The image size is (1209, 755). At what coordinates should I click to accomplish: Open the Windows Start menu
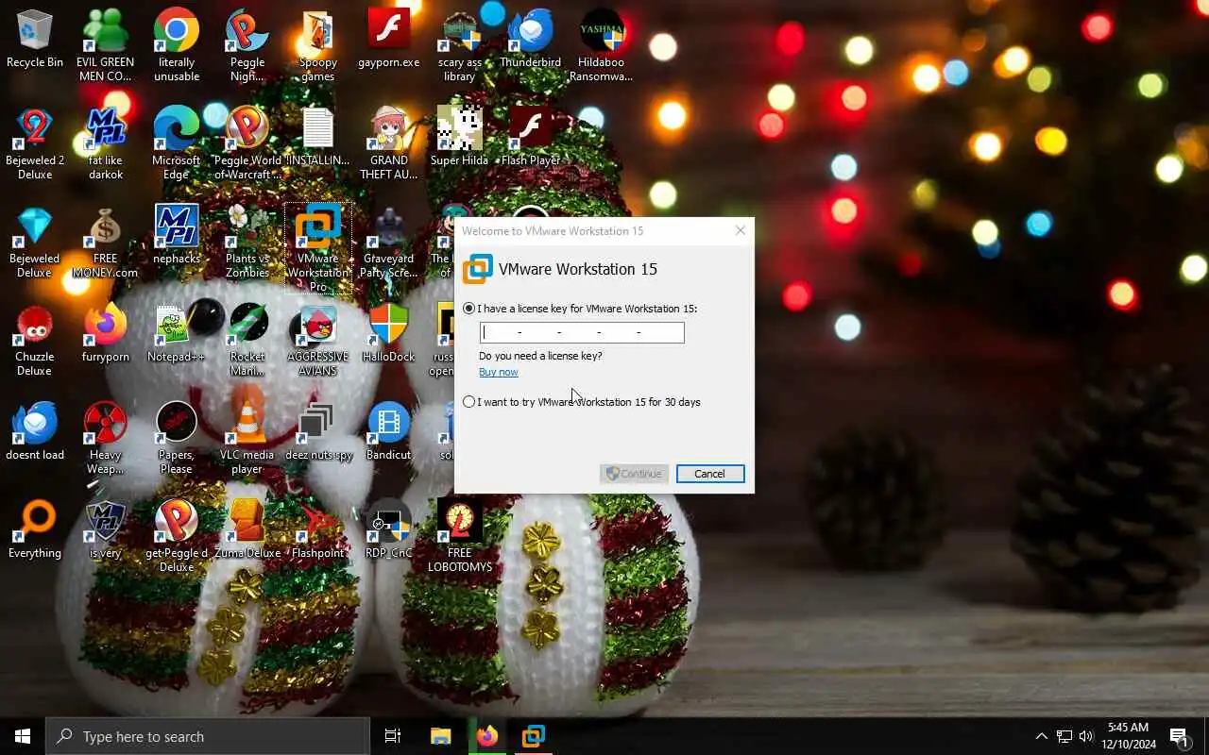click(23, 736)
